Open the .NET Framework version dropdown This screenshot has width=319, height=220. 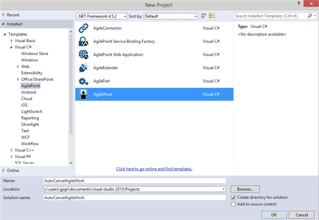[102, 16]
